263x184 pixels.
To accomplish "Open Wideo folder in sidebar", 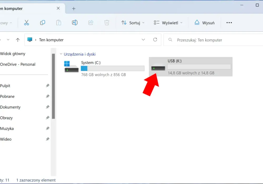I will pyautogui.click(x=6, y=139).
